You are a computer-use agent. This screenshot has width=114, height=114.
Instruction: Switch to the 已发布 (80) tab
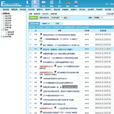[34, 24]
